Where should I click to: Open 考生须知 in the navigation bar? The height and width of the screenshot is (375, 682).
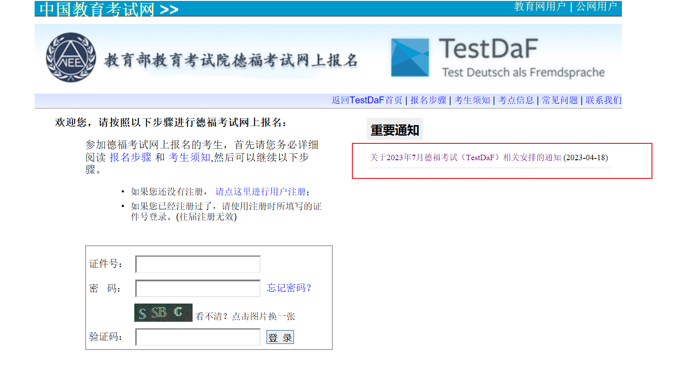click(x=473, y=100)
